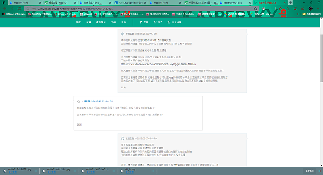Open options menu for aklt_01.png download
Screen dimensions: 323x175
tap(153, 171)
